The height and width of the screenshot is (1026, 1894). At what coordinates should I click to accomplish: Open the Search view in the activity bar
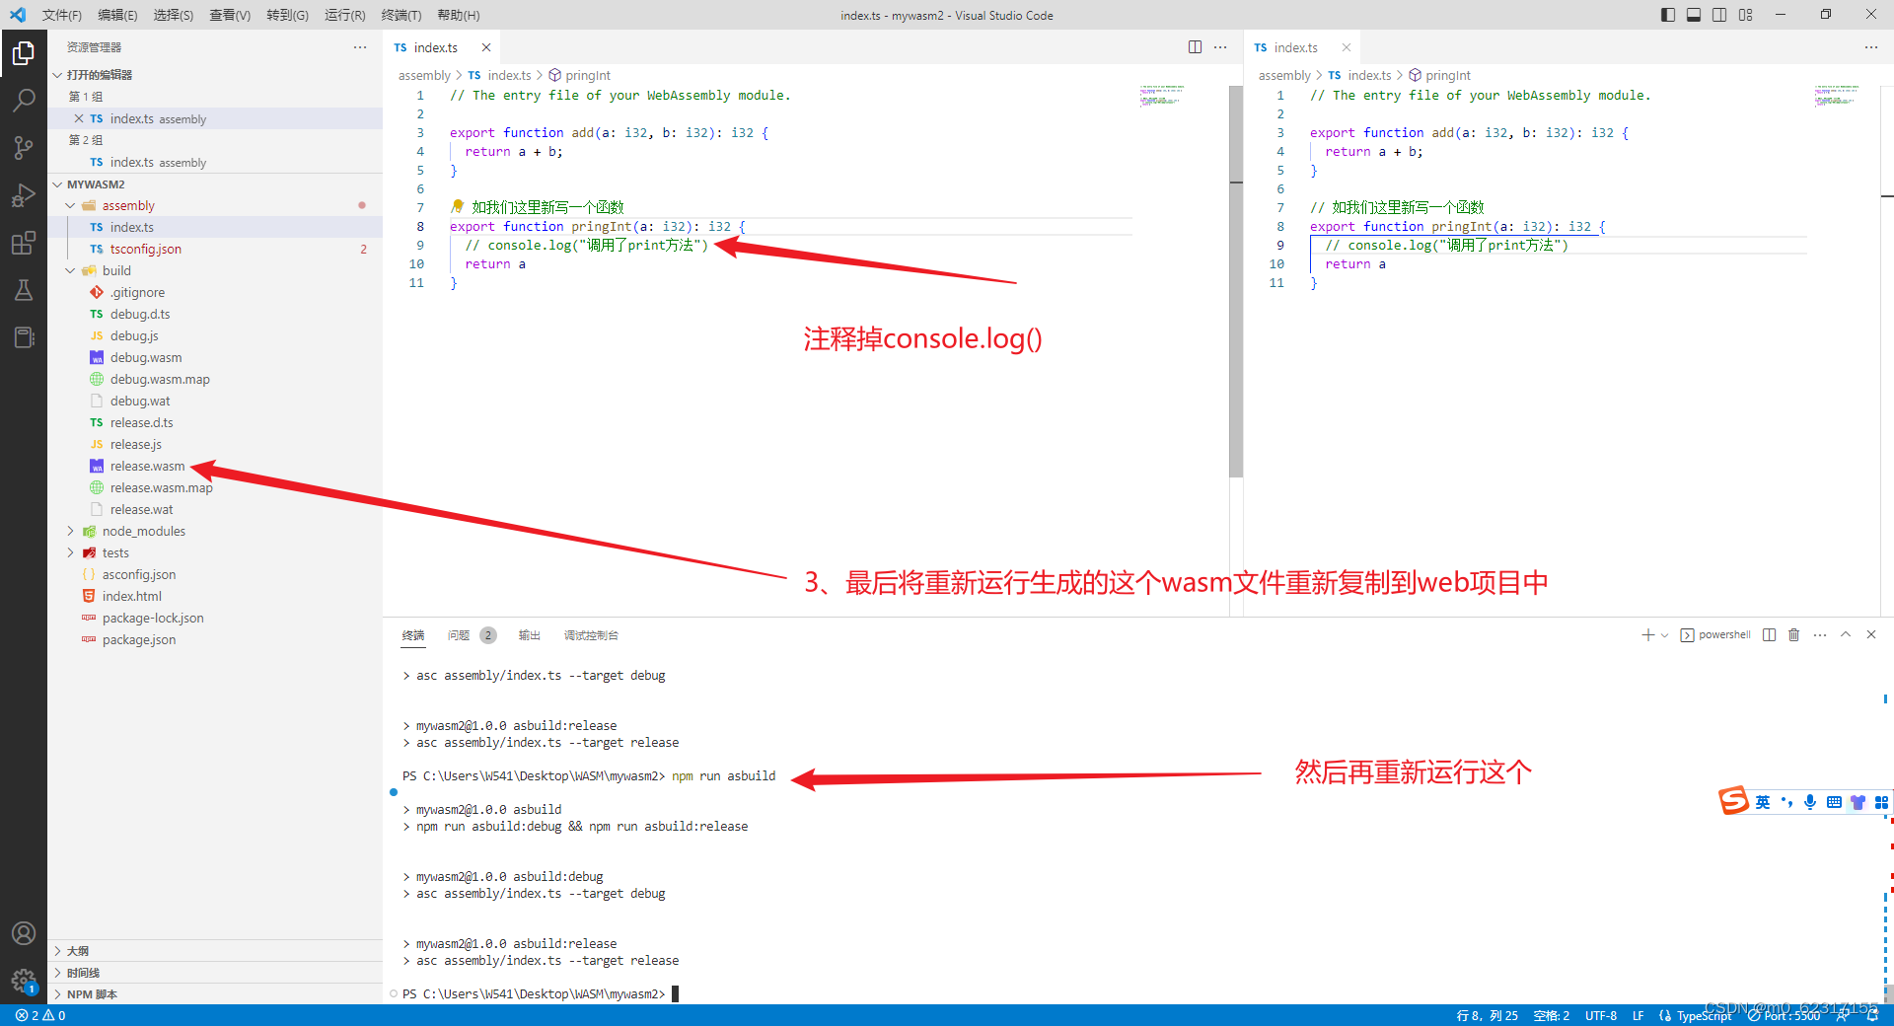coord(24,99)
